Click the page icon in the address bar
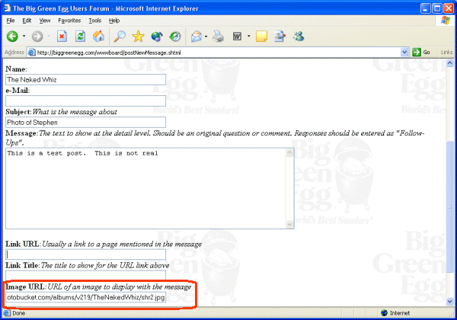457x320 pixels. tap(31, 53)
